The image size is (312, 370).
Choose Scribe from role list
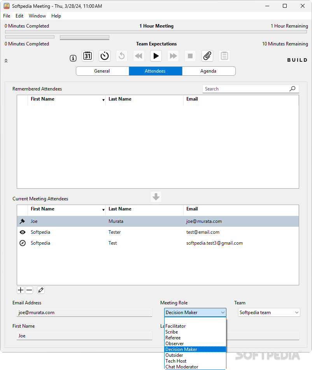tap(195, 332)
